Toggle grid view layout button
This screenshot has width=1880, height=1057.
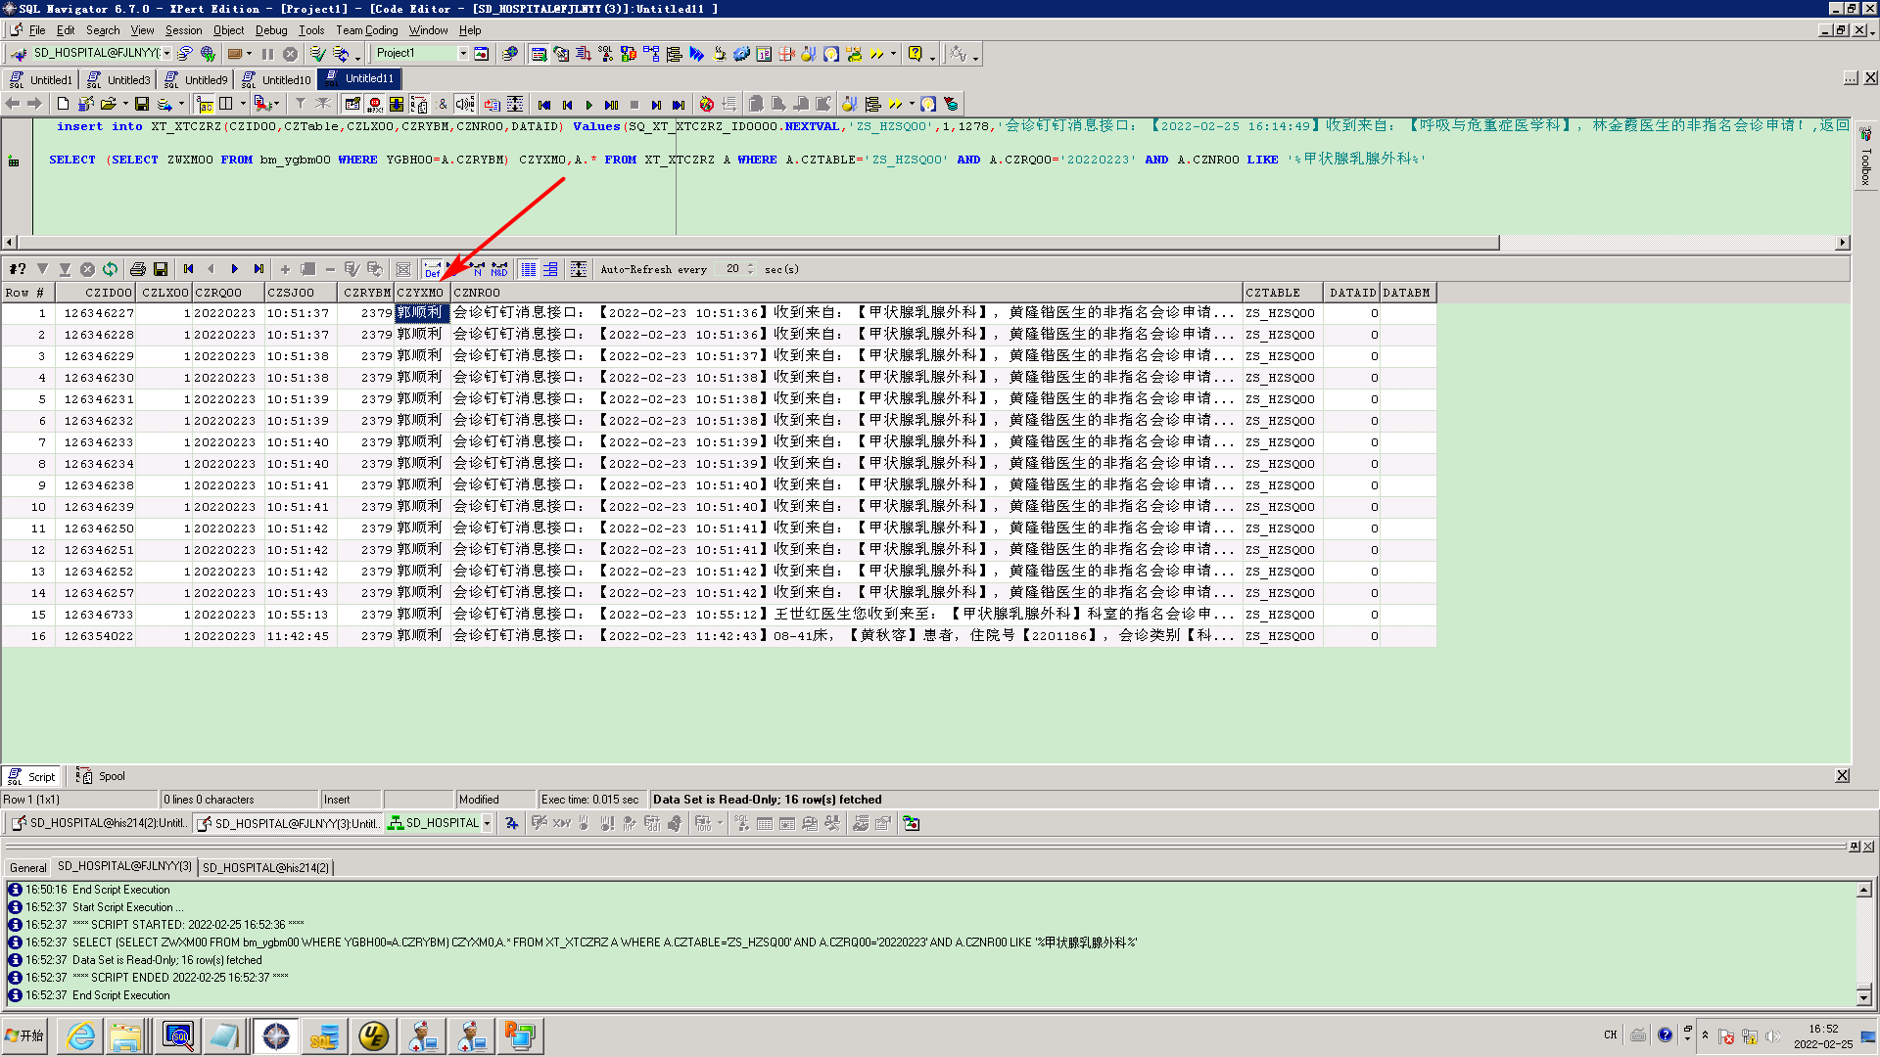tap(528, 269)
